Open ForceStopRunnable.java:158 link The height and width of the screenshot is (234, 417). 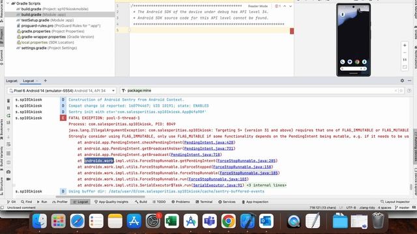click(x=242, y=167)
